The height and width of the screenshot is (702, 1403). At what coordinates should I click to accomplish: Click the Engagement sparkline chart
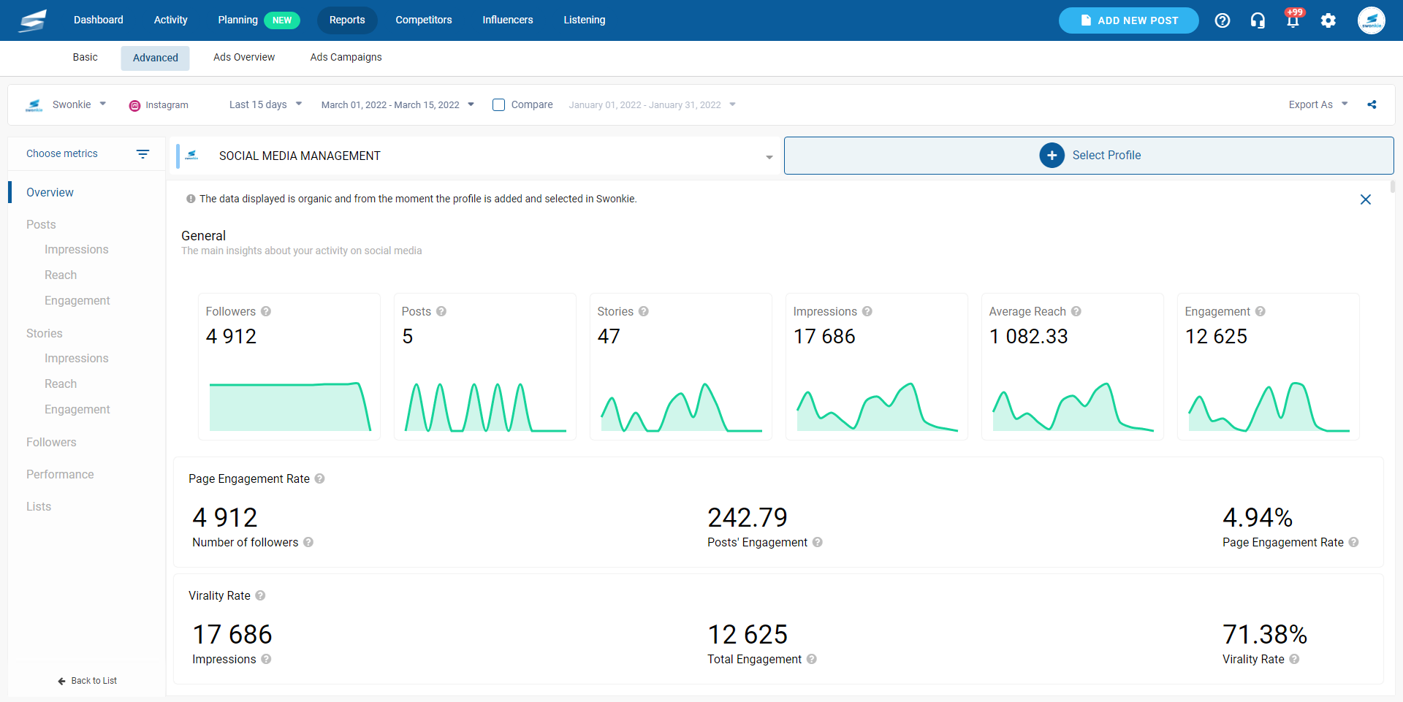[1269, 406]
